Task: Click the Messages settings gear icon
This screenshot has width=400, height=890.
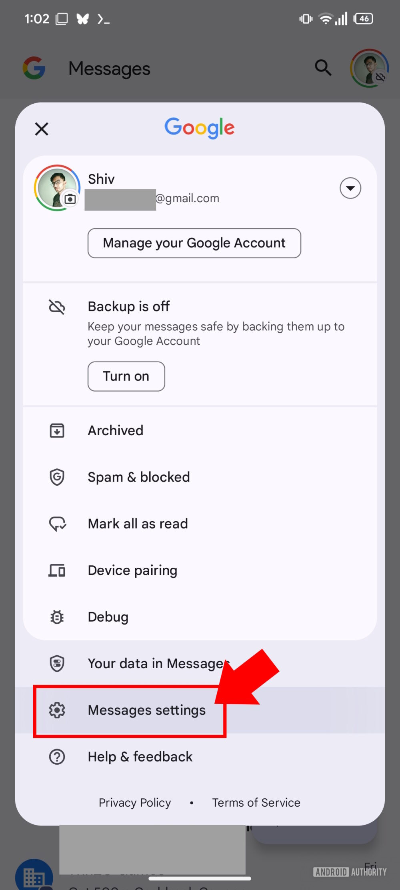Action: click(x=57, y=709)
